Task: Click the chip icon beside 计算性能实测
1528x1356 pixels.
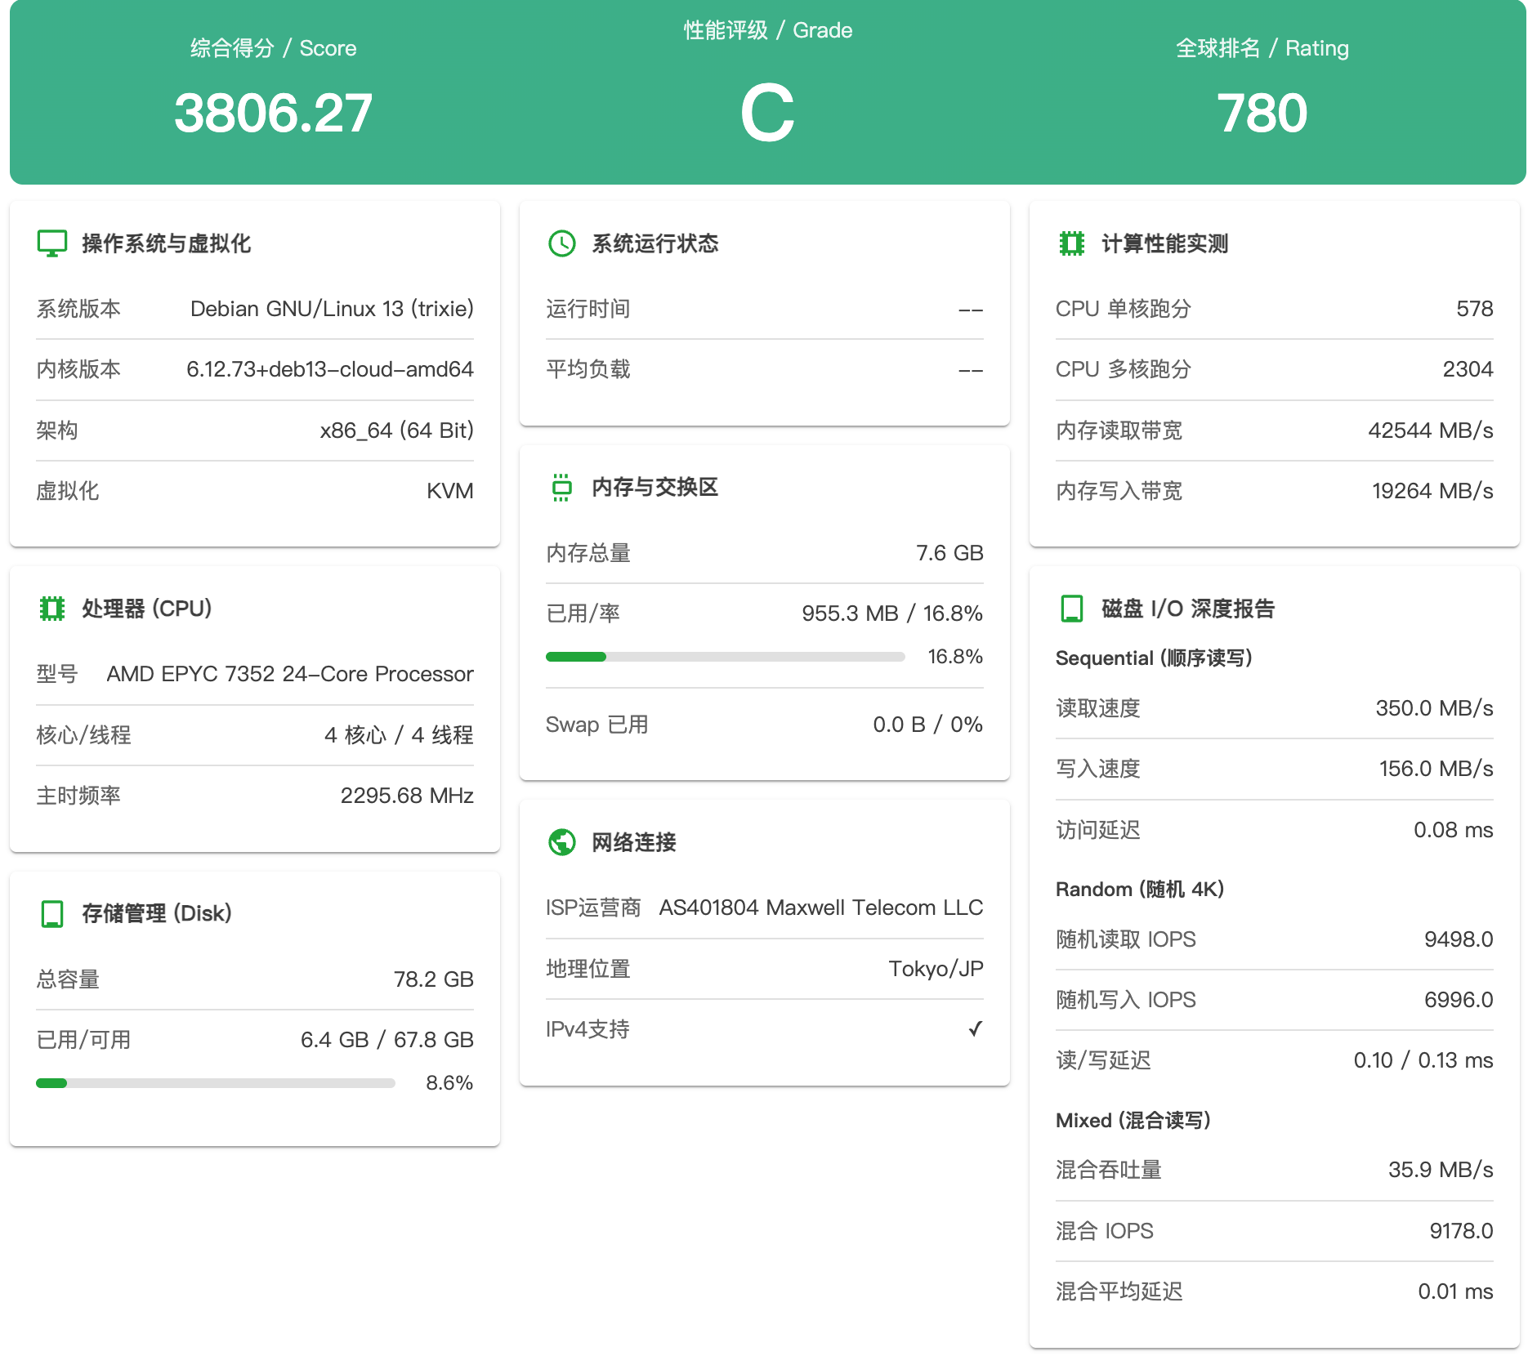Action: [x=1072, y=243]
